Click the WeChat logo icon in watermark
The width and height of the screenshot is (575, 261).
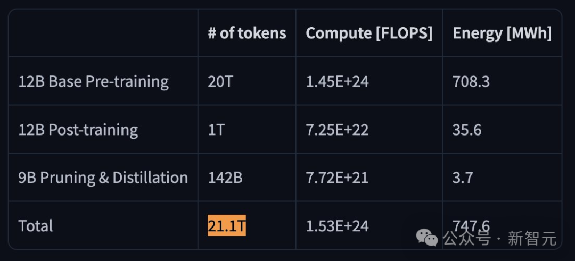tap(427, 238)
